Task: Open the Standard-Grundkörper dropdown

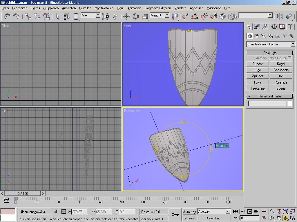Action: [293, 44]
